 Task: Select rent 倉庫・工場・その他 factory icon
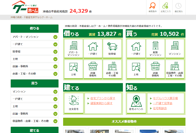[x=112, y=69]
